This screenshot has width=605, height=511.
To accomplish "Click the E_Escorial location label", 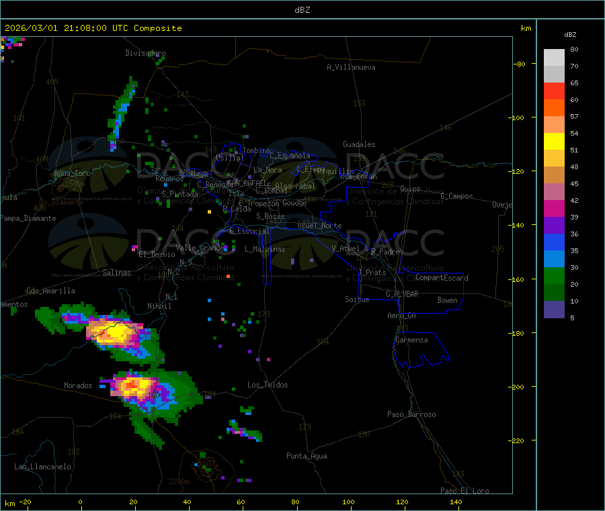I will click(249, 231).
